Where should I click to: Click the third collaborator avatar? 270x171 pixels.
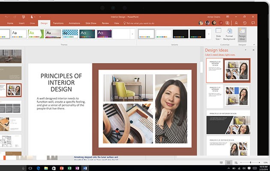tap(214, 23)
